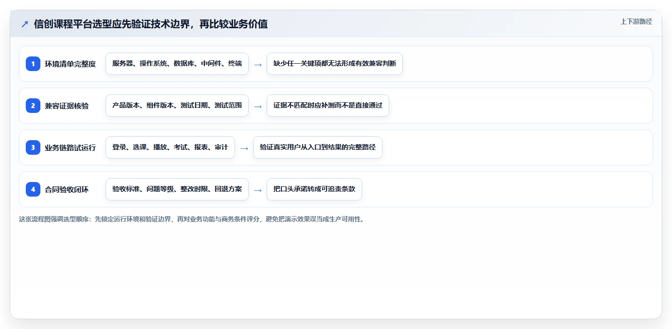
Task: Select the 合同验收闭环 step label
Action: click(x=67, y=189)
